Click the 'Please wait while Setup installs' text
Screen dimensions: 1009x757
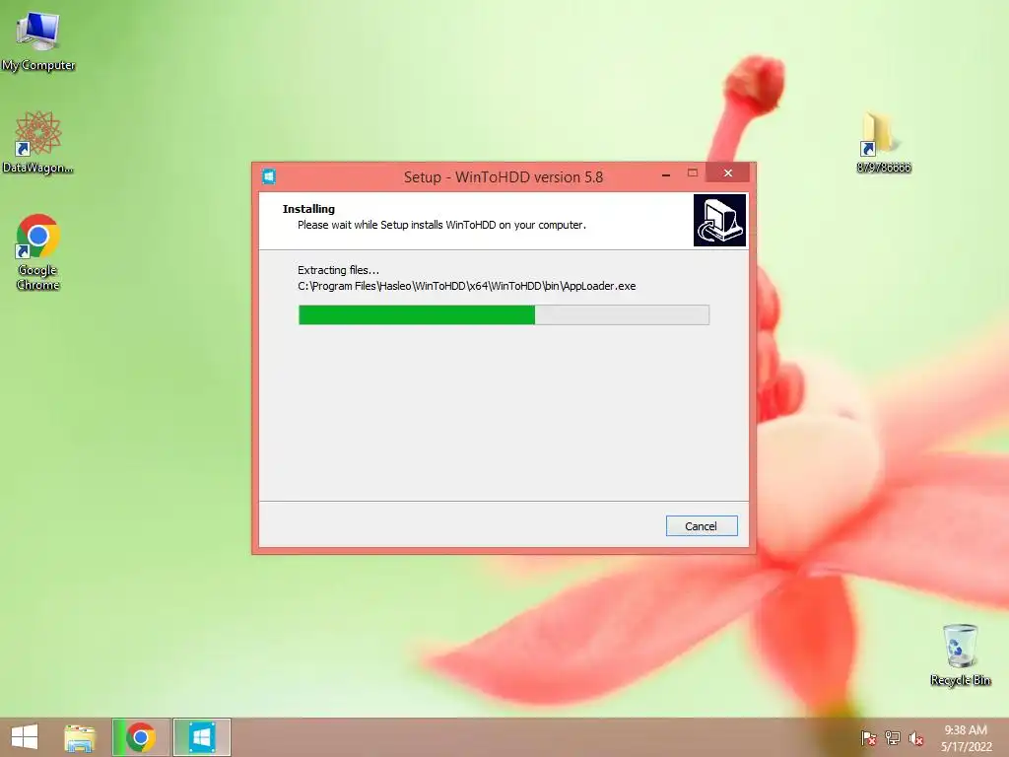[x=441, y=225]
